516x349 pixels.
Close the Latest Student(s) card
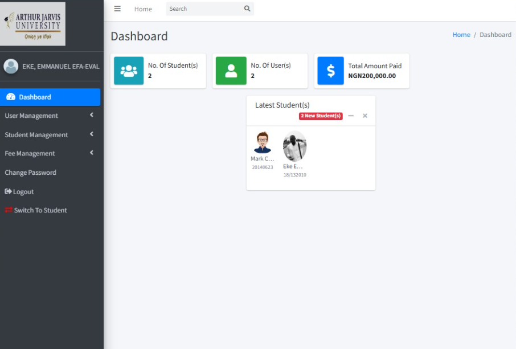[365, 116]
